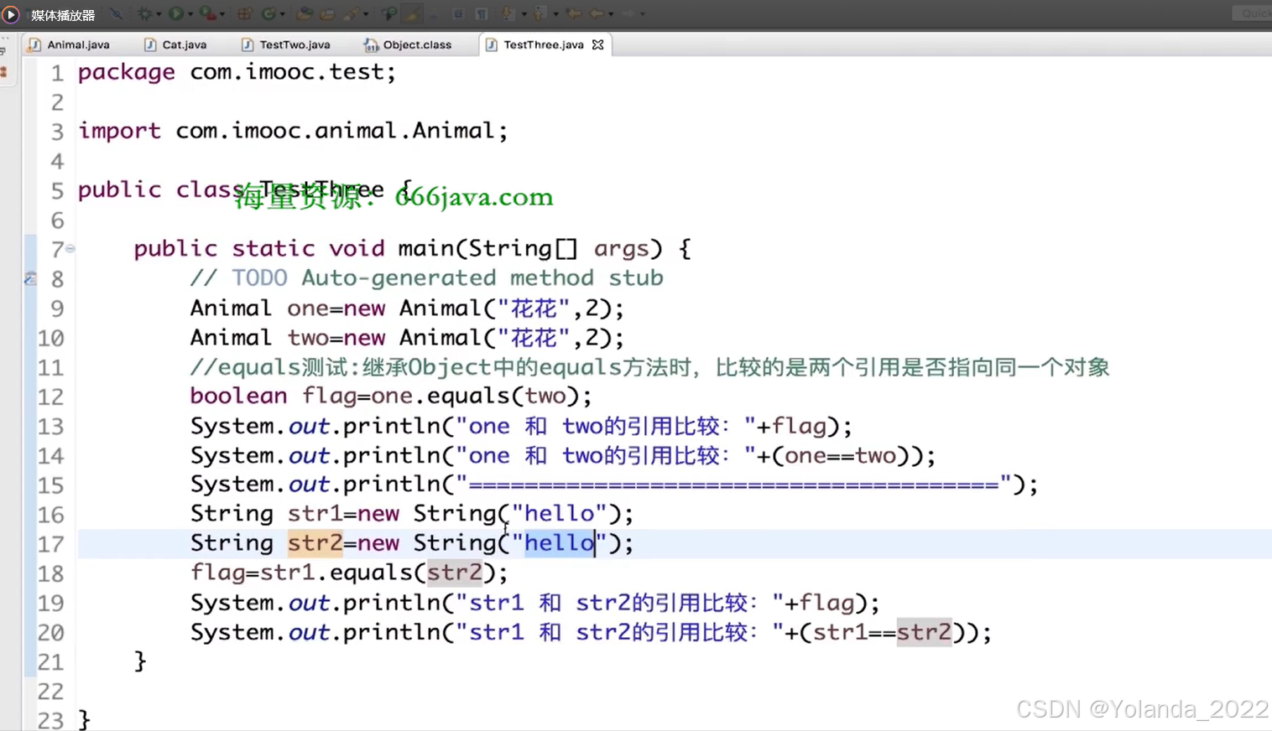Click the New Java Package icon
The height and width of the screenshot is (731, 1272).
(245, 14)
